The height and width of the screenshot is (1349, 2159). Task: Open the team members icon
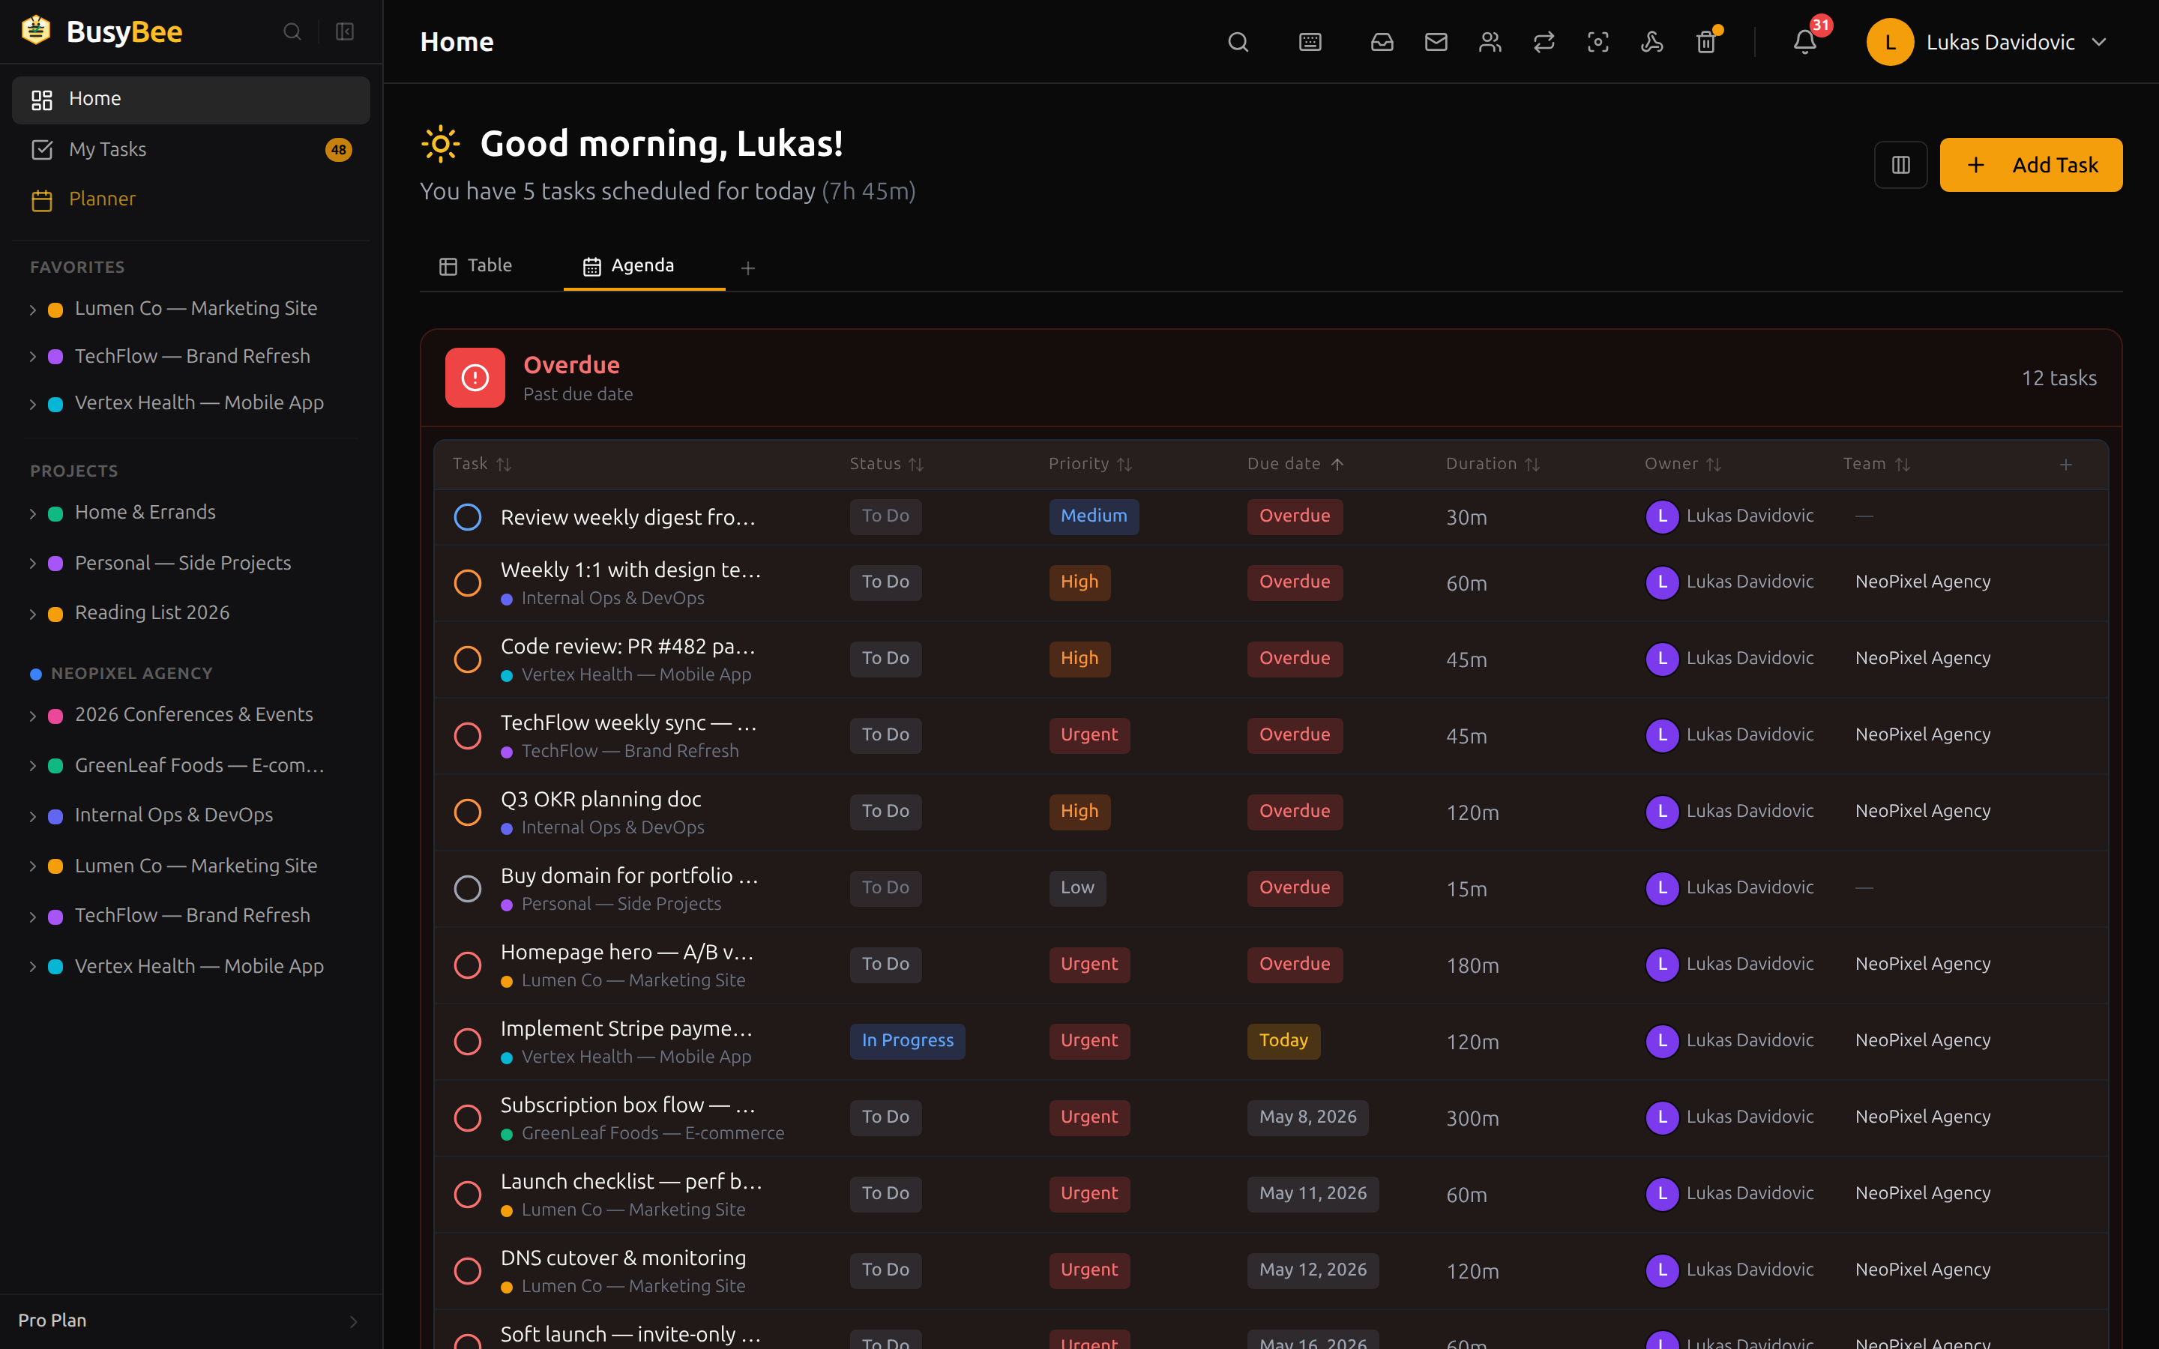[1490, 42]
